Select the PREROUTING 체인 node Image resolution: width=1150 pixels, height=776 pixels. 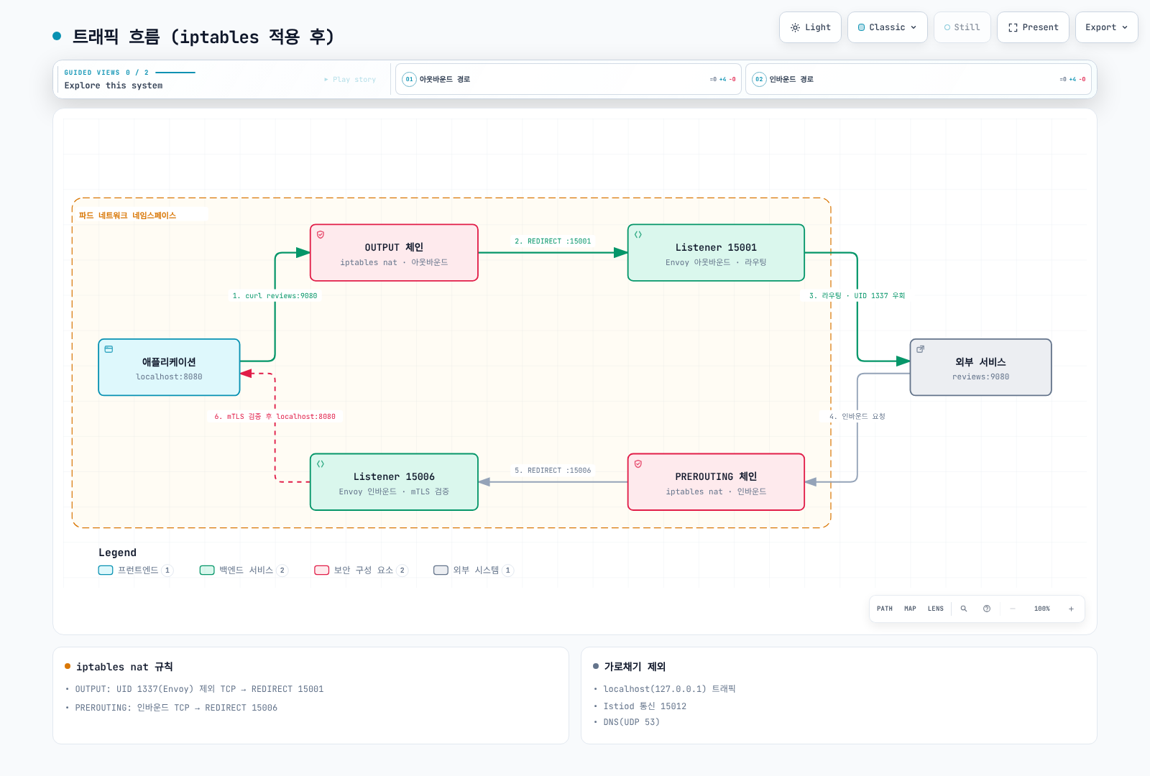716,482
